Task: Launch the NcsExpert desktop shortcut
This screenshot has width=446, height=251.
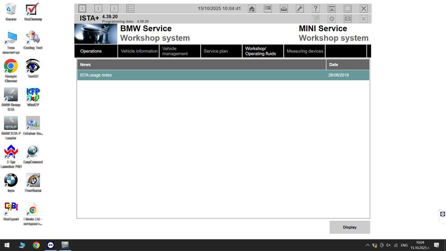Action: coord(11,211)
